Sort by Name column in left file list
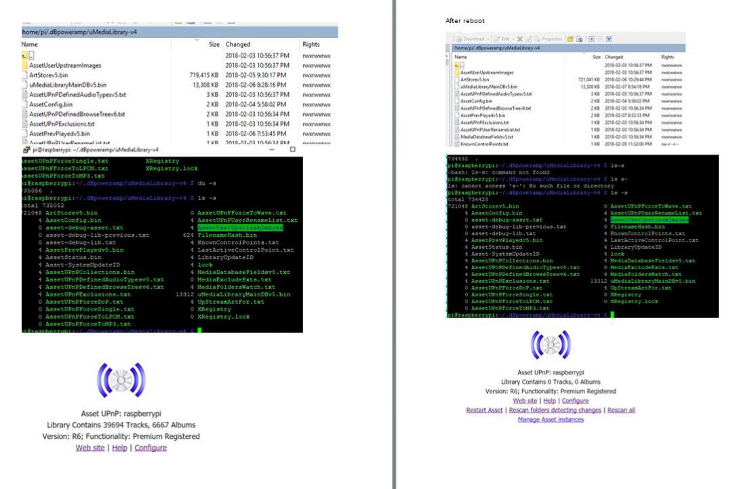Viewport: 756px width, 489px height. (x=29, y=45)
